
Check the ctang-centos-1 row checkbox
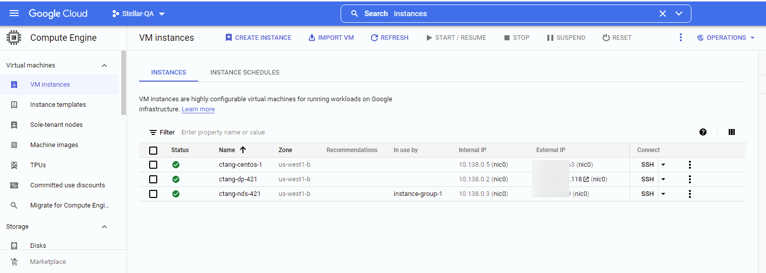[153, 165]
